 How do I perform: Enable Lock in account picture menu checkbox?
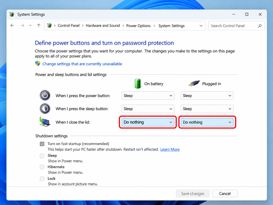tap(42, 179)
